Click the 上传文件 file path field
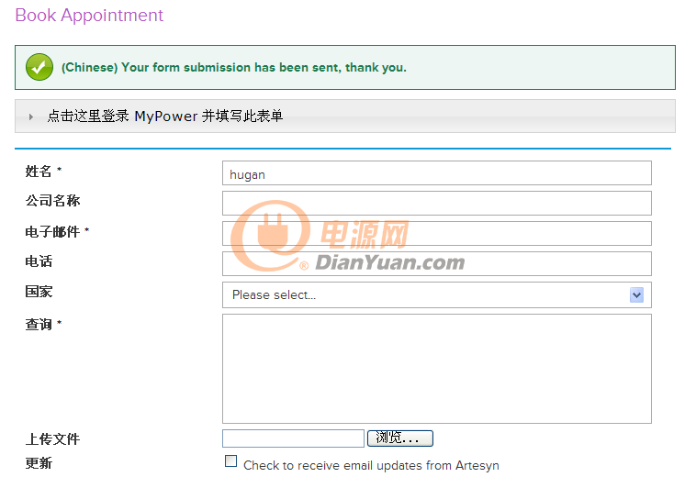 [293, 438]
